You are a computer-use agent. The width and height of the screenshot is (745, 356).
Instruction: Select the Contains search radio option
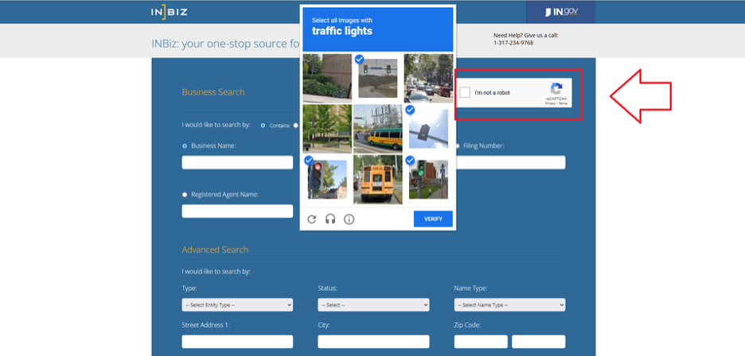(x=263, y=125)
